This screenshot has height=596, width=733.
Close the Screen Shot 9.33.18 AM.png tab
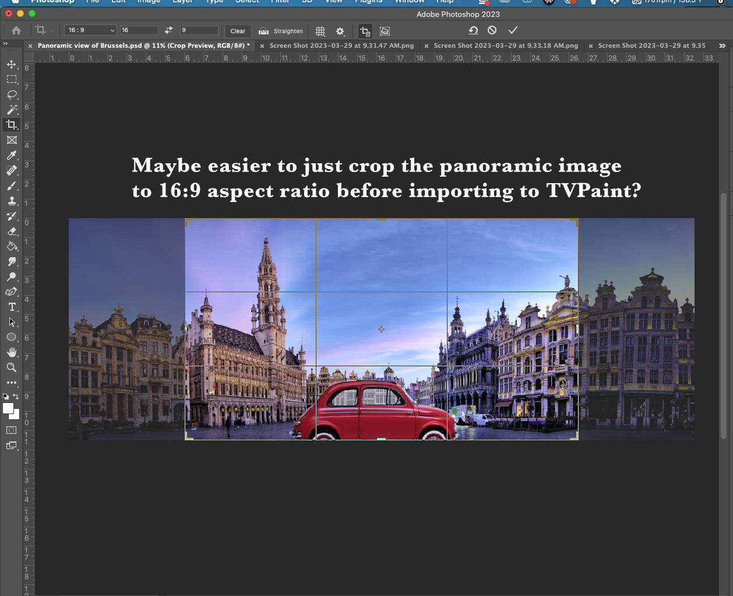(x=427, y=46)
